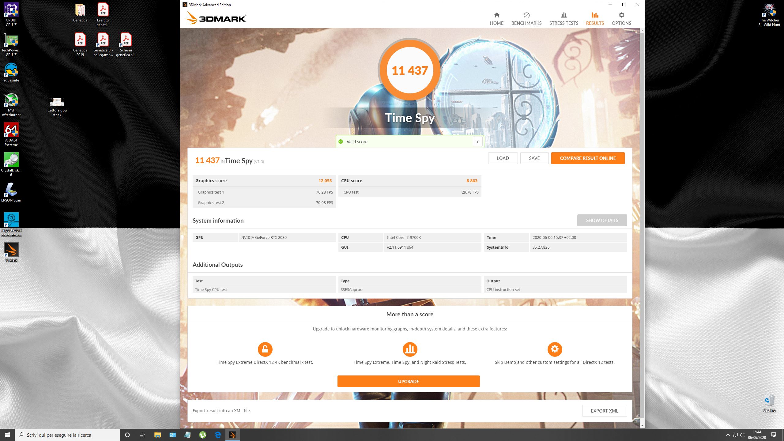Click the valid score help question mark
The width and height of the screenshot is (784, 441).
point(477,141)
